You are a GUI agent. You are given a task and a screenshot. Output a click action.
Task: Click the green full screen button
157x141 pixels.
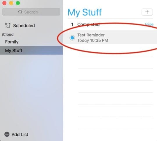(x=18, y=3)
